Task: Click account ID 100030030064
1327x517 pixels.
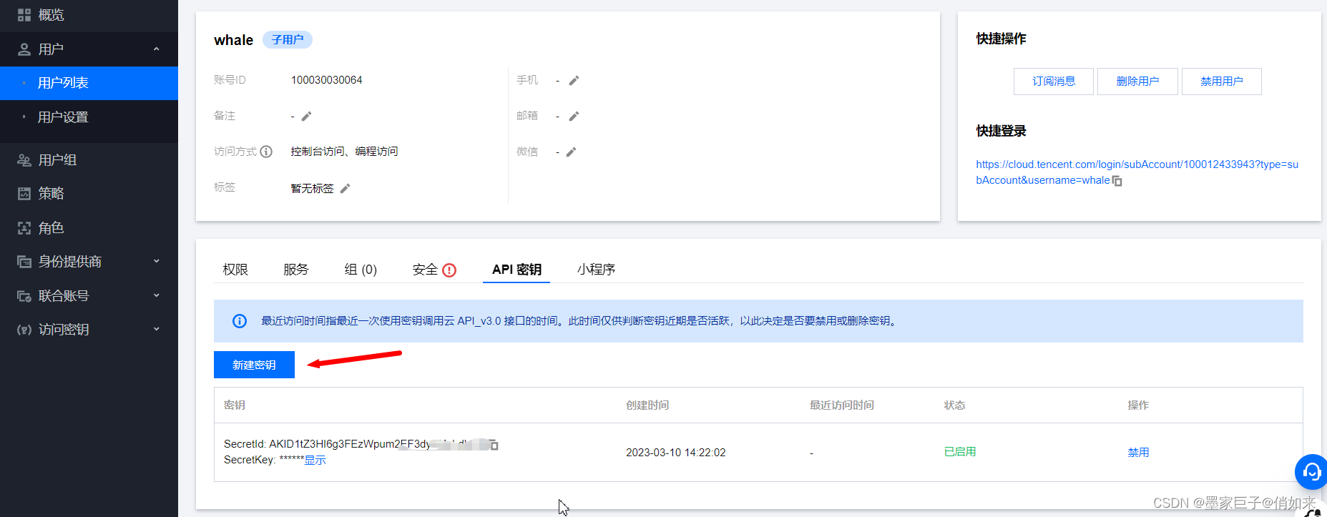Action: click(326, 80)
